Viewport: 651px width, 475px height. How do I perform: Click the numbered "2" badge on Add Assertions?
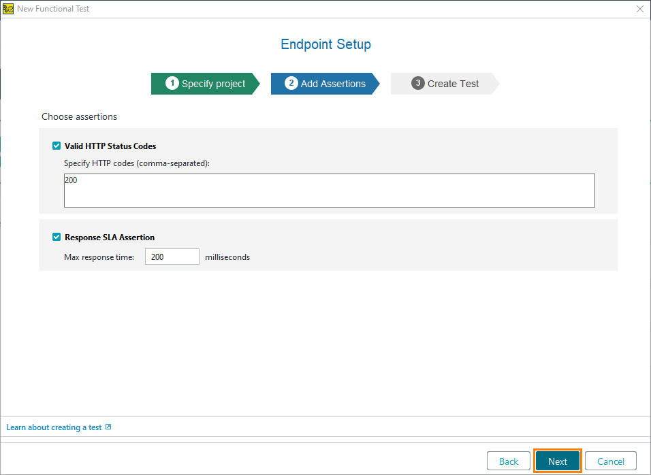(x=291, y=83)
